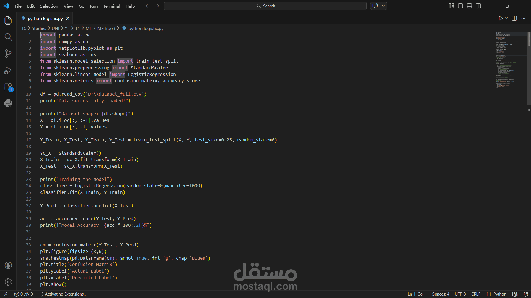Click the CRLF end-of-line indicator

[476, 294]
